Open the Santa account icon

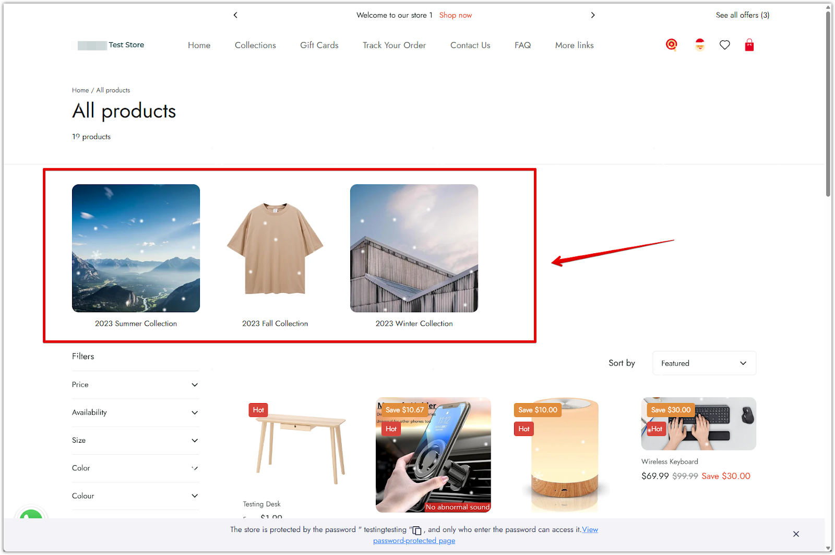[700, 45]
